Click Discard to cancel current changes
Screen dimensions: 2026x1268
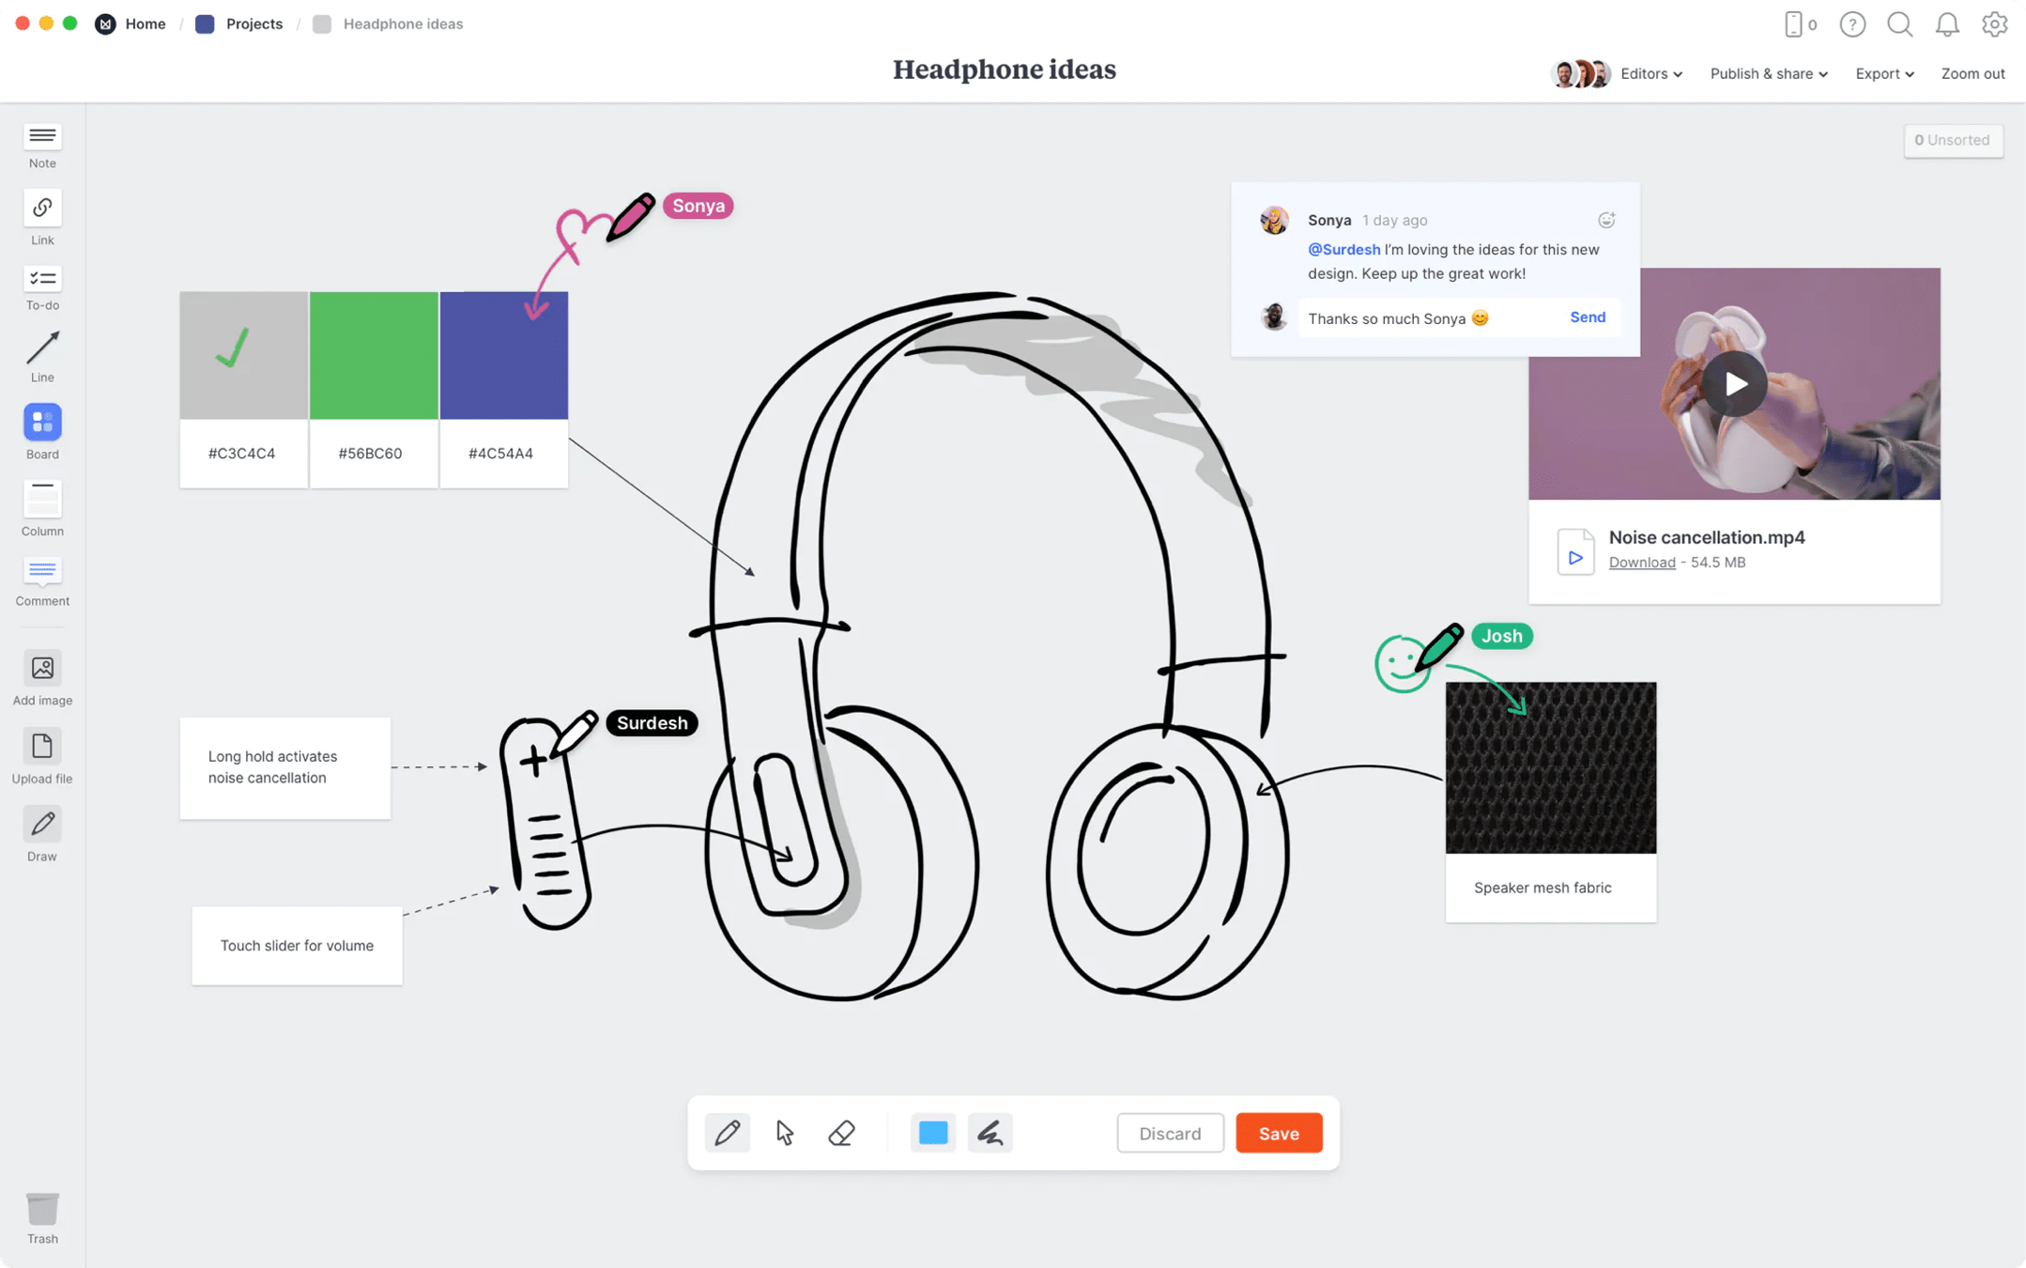[1169, 1132]
